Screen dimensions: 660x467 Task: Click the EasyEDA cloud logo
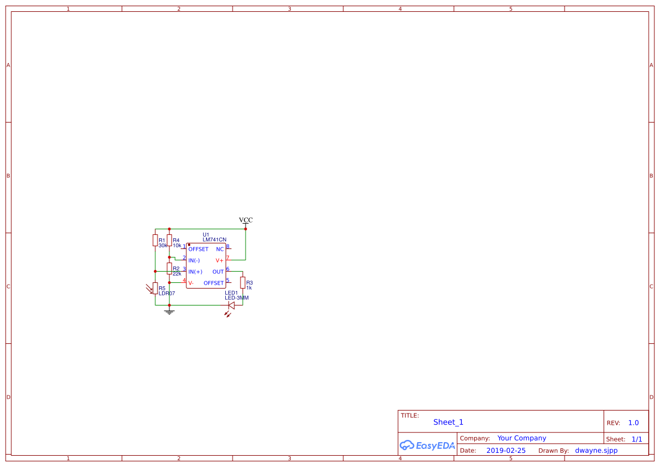pos(427,446)
